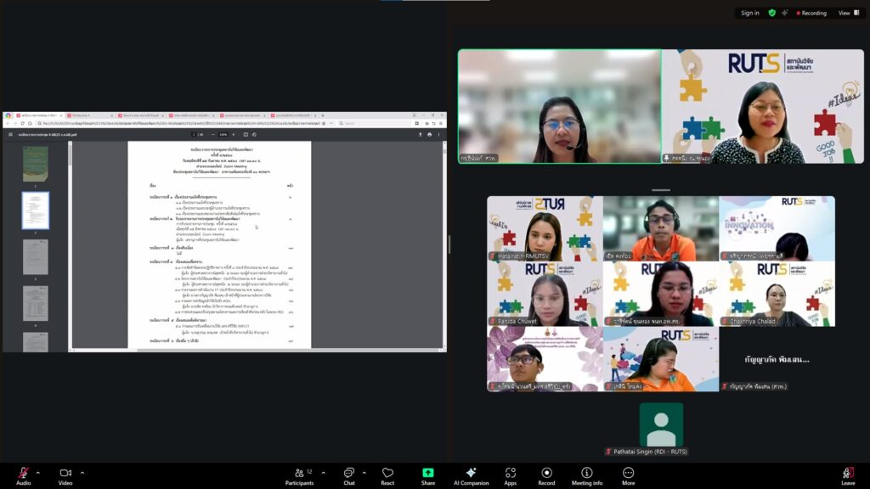Click the Record button in the toolbar
Screen dimensions: 870x489
coord(546,474)
